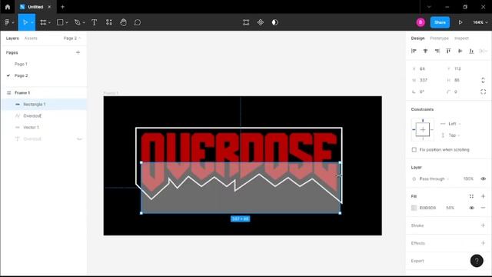The height and width of the screenshot is (277, 492).
Task: Switch to the Design tab
Action: pyautogui.click(x=417, y=38)
